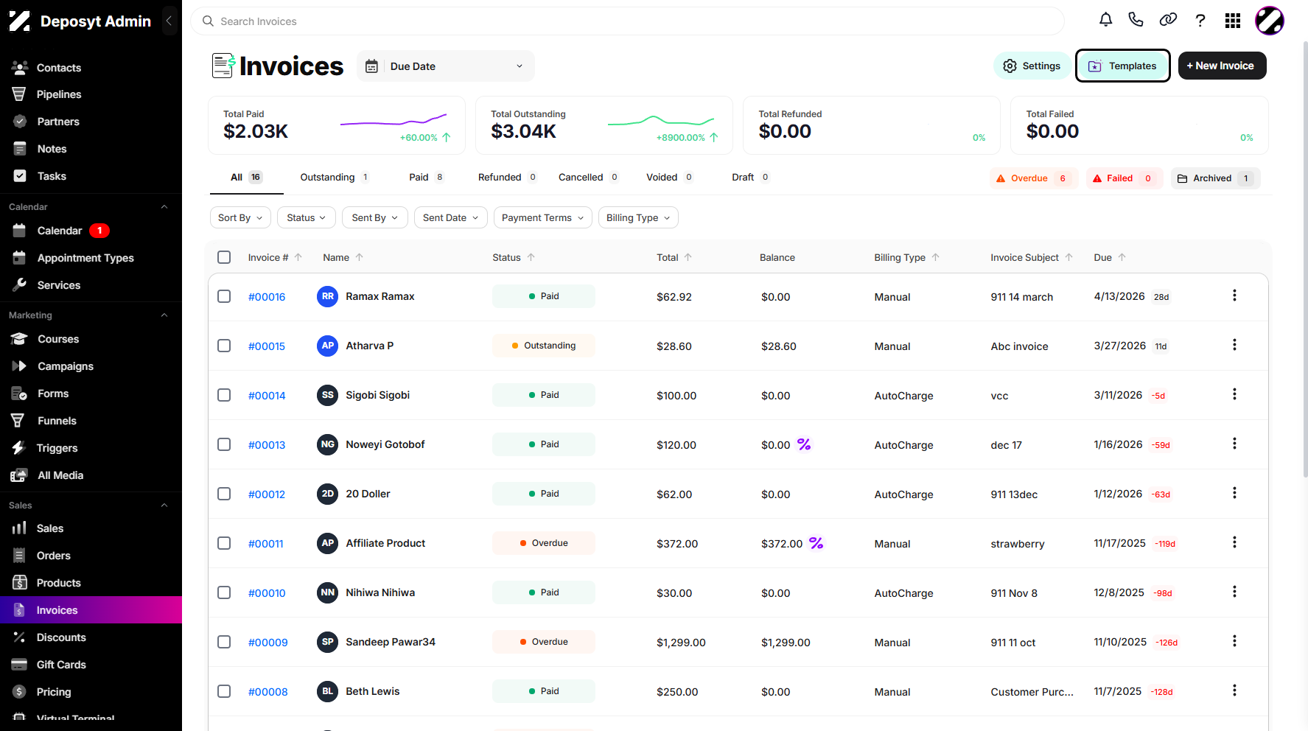This screenshot has height=731, width=1308.
Task: Switch to the Cancelled tab
Action: (x=589, y=177)
